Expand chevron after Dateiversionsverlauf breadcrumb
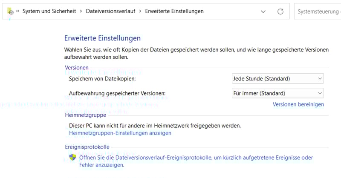This screenshot has width=341, height=178. click(139, 11)
